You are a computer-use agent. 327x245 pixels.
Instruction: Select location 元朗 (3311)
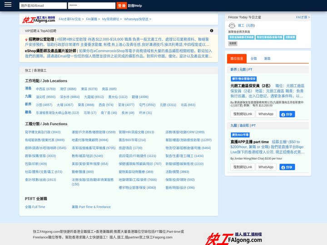tap(168, 105)
